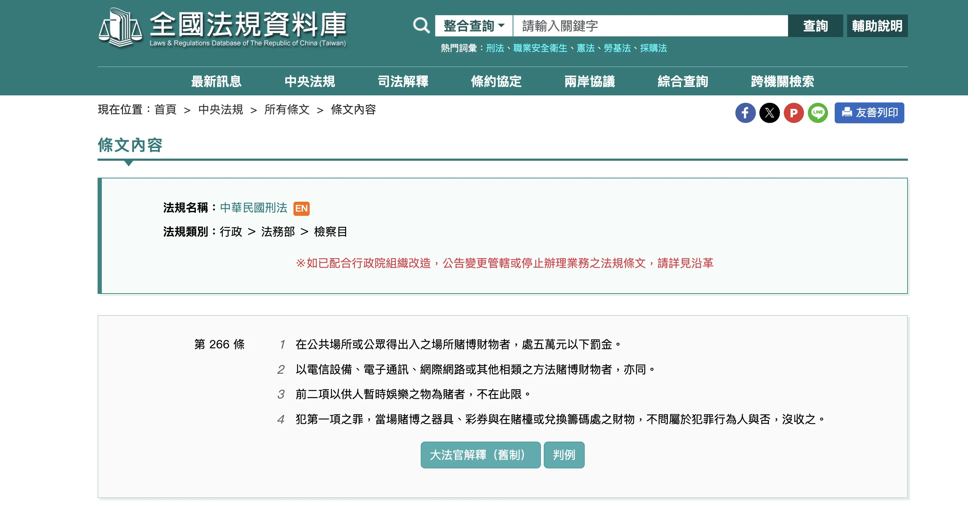Click the 法規類別 category text 檢察目
Screen dimensions: 968x520
pos(330,232)
